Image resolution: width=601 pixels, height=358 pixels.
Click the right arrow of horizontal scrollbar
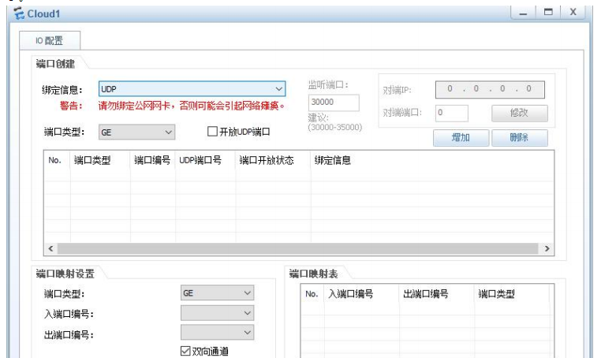(x=547, y=248)
